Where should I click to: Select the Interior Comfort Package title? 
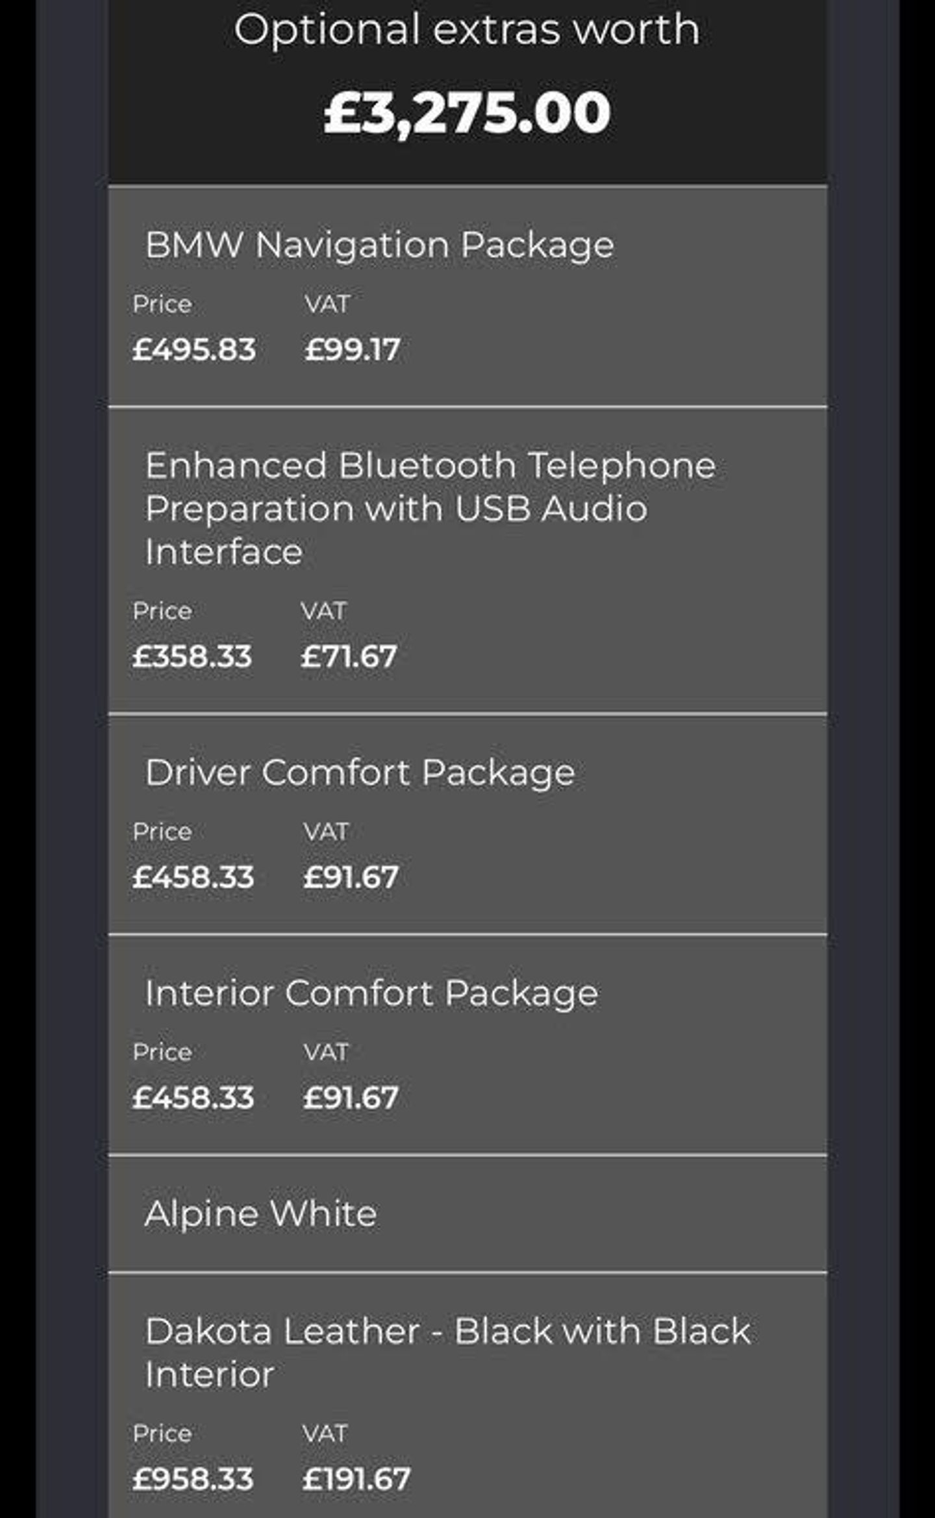click(371, 993)
